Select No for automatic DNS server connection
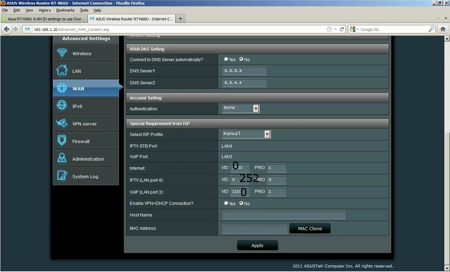 241,59
